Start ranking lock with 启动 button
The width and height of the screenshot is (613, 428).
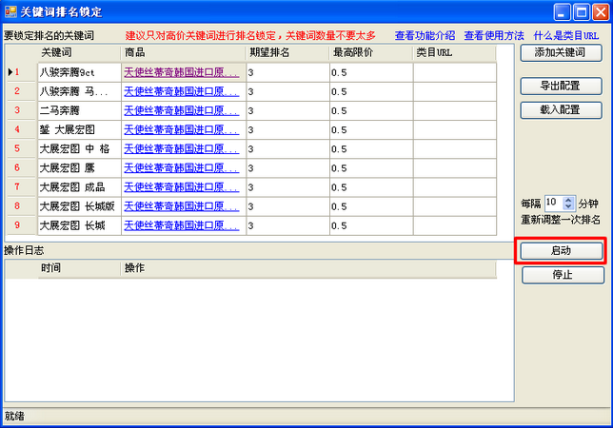click(x=562, y=251)
